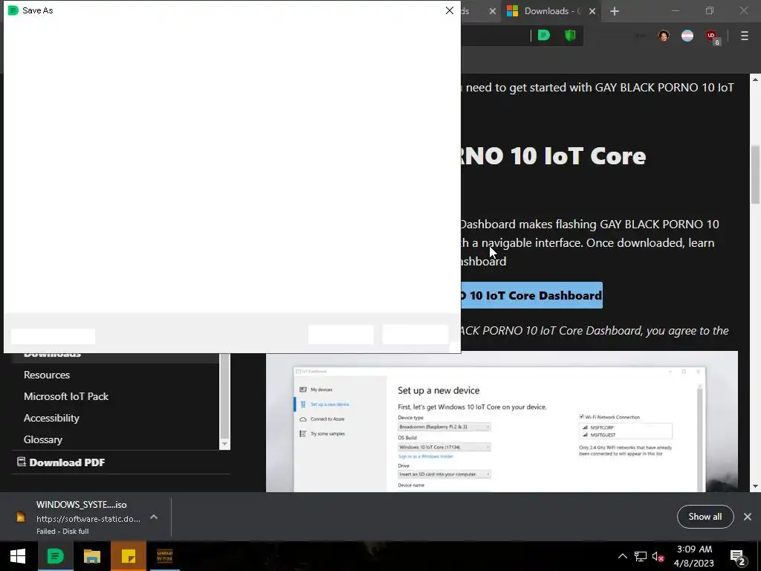Screen dimensions: 761x571
Task: Click the page scrollbar down arrow
Action: pos(755,486)
